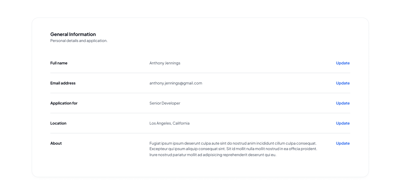Select the Full name label

pos(59,63)
